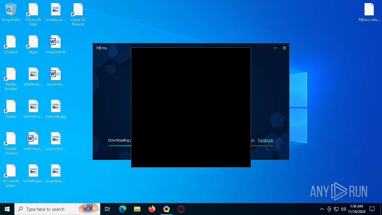Follow the Facebook link in MEmu installer

coord(266,140)
